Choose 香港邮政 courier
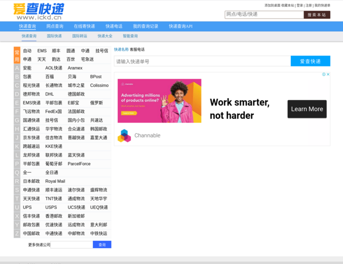 (54, 216)
